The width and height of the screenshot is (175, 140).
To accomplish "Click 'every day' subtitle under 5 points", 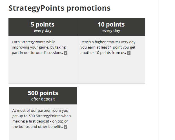I will click(x=43, y=30).
